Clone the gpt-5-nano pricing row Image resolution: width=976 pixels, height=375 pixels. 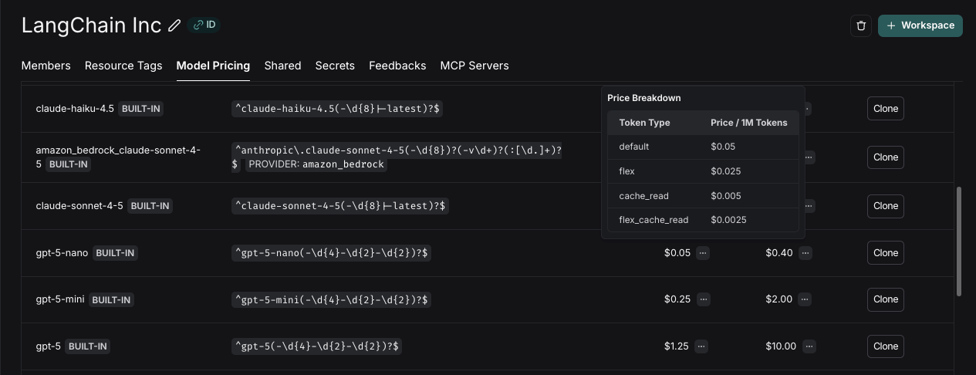pos(885,253)
